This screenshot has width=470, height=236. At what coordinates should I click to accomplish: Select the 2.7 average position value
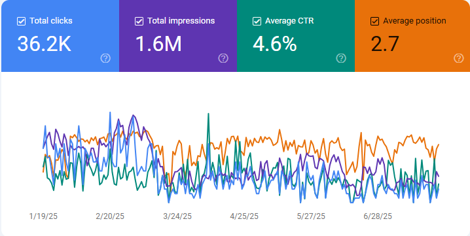(385, 44)
